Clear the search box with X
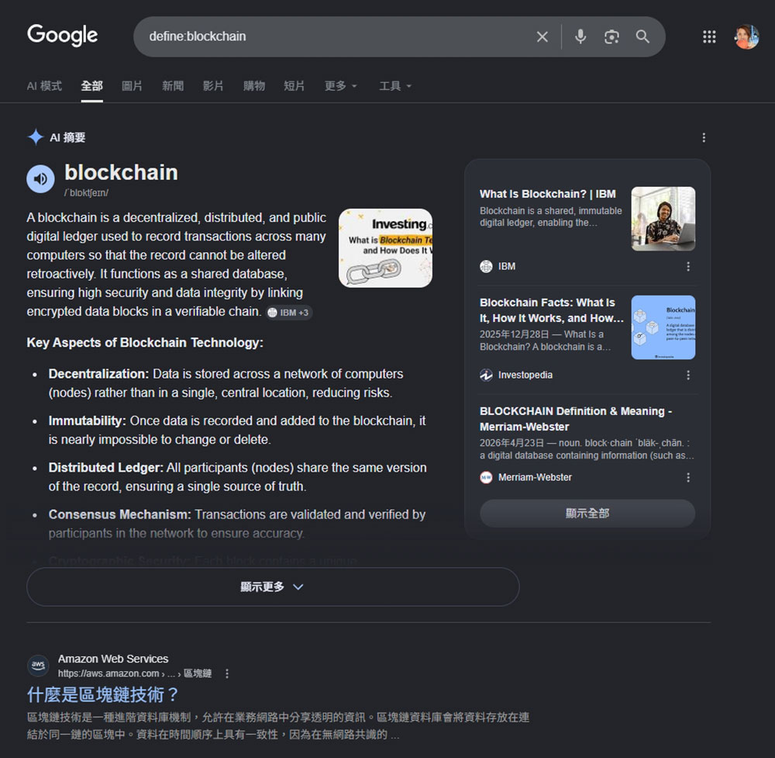The height and width of the screenshot is (758, 775). (x=542, y=36)
